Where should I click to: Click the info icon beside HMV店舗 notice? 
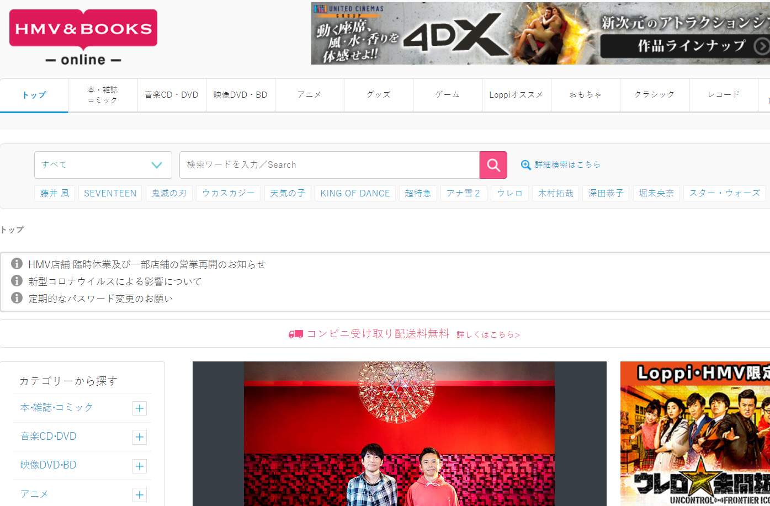tap(17, 264)
